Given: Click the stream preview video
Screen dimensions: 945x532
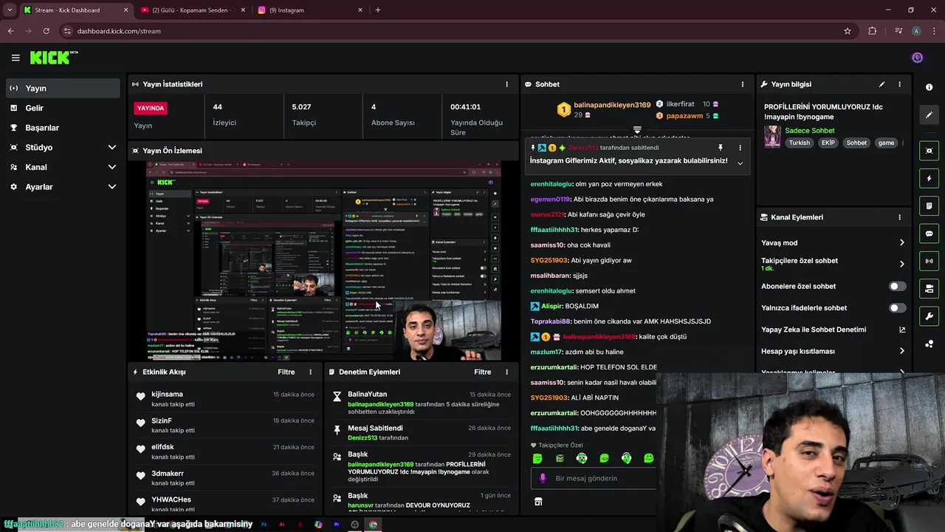Looking at the screenshot, I should coord(323,261).
